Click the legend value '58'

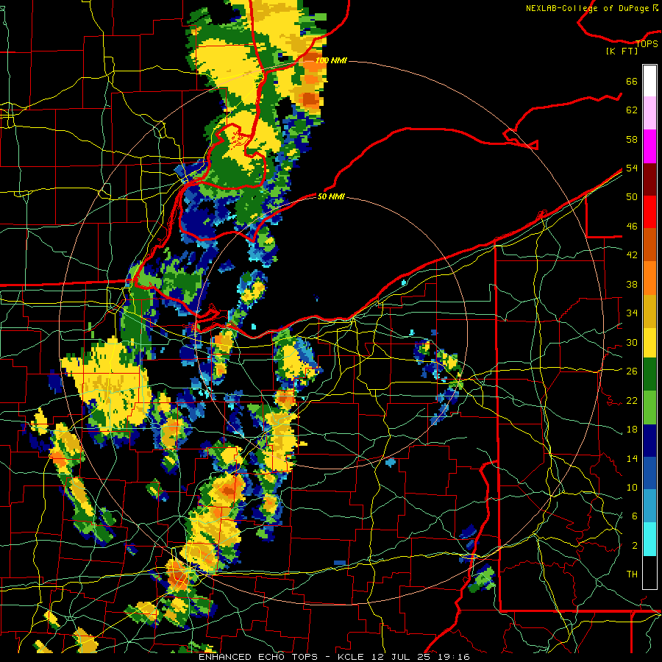click(632, 139)
